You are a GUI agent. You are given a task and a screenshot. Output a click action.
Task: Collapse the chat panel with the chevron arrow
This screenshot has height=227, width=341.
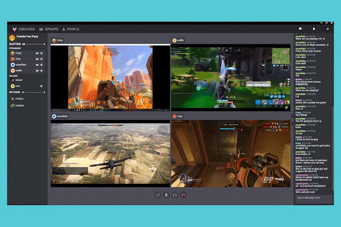292,120
